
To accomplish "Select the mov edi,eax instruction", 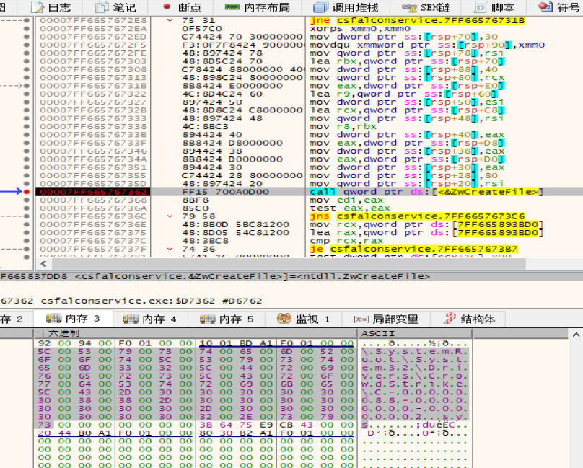I will 346,200.
